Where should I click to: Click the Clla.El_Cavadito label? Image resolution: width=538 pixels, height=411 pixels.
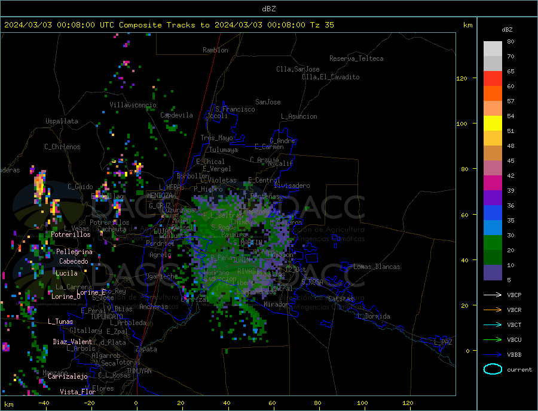(x=331, y=77)
